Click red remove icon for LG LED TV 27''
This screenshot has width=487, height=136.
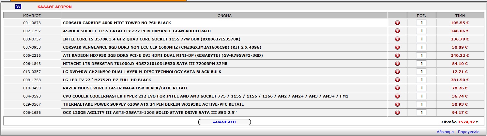tap(397, 80)
